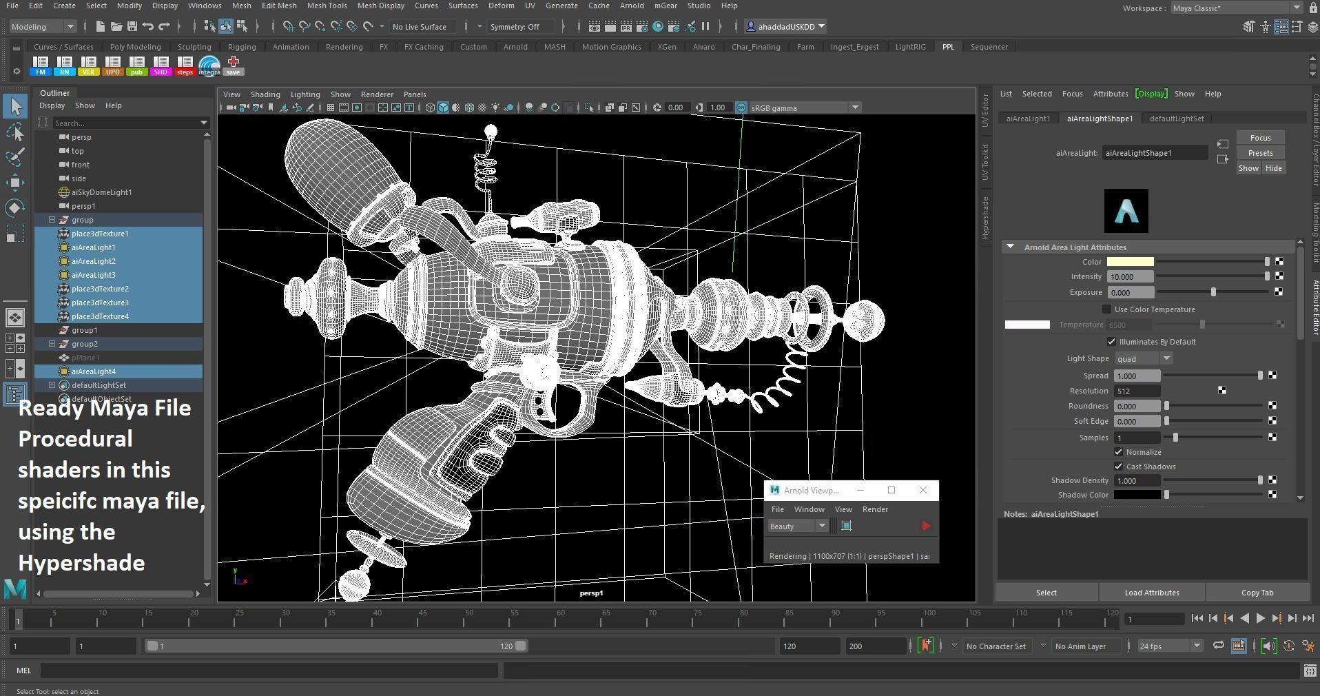Select the SHD shelf icon
Image resolution: width=1320 pixels, height=696 pixels.
pyautogui.click(x=161, y=65)
